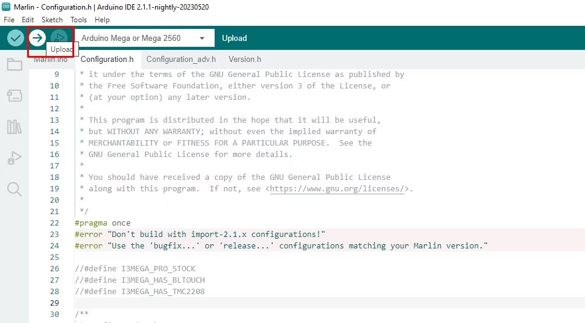Viewport: 585px width, 323px height.
Task: Switch to the Marlin.ino tab
Action: pos(51,60)
